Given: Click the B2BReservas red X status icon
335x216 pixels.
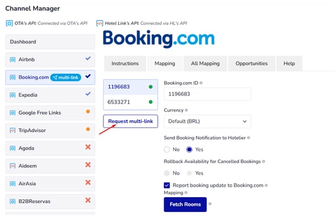Looking at the screenshot, I should tap(88, 200).
